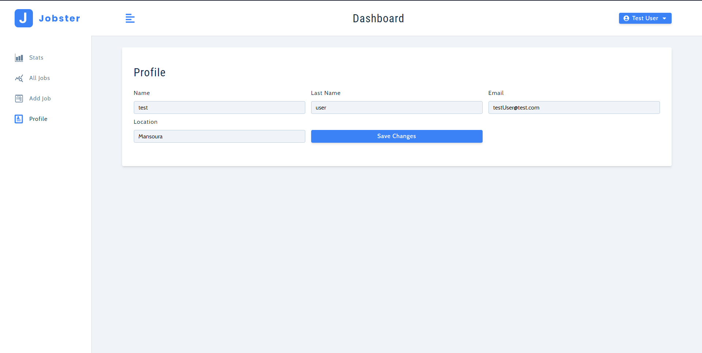Click the Stats bar chart icon
Image resolution: width=702 pixels, height=353 pixels.
pyautogui.click(x=19, y=58)
